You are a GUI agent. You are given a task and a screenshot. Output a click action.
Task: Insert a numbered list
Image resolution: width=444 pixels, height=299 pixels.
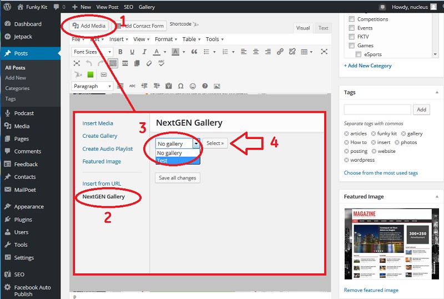pos(225,52)
